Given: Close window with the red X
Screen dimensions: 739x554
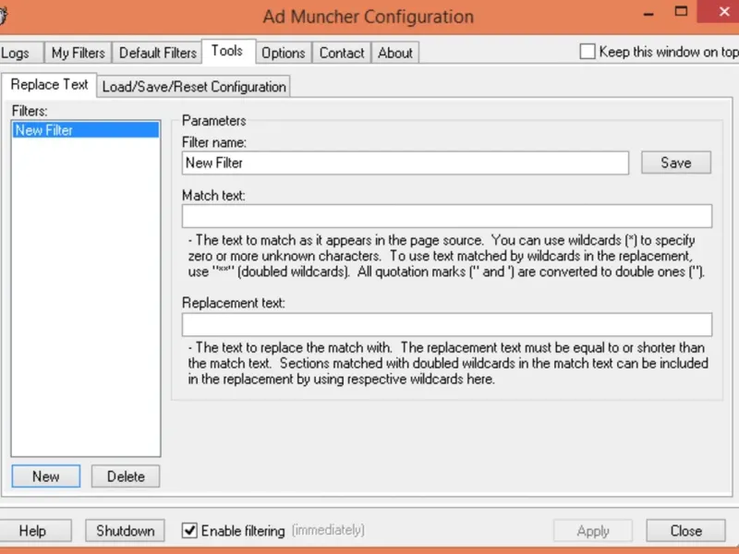Looking at the screenshot, I should tap(721, 11).
